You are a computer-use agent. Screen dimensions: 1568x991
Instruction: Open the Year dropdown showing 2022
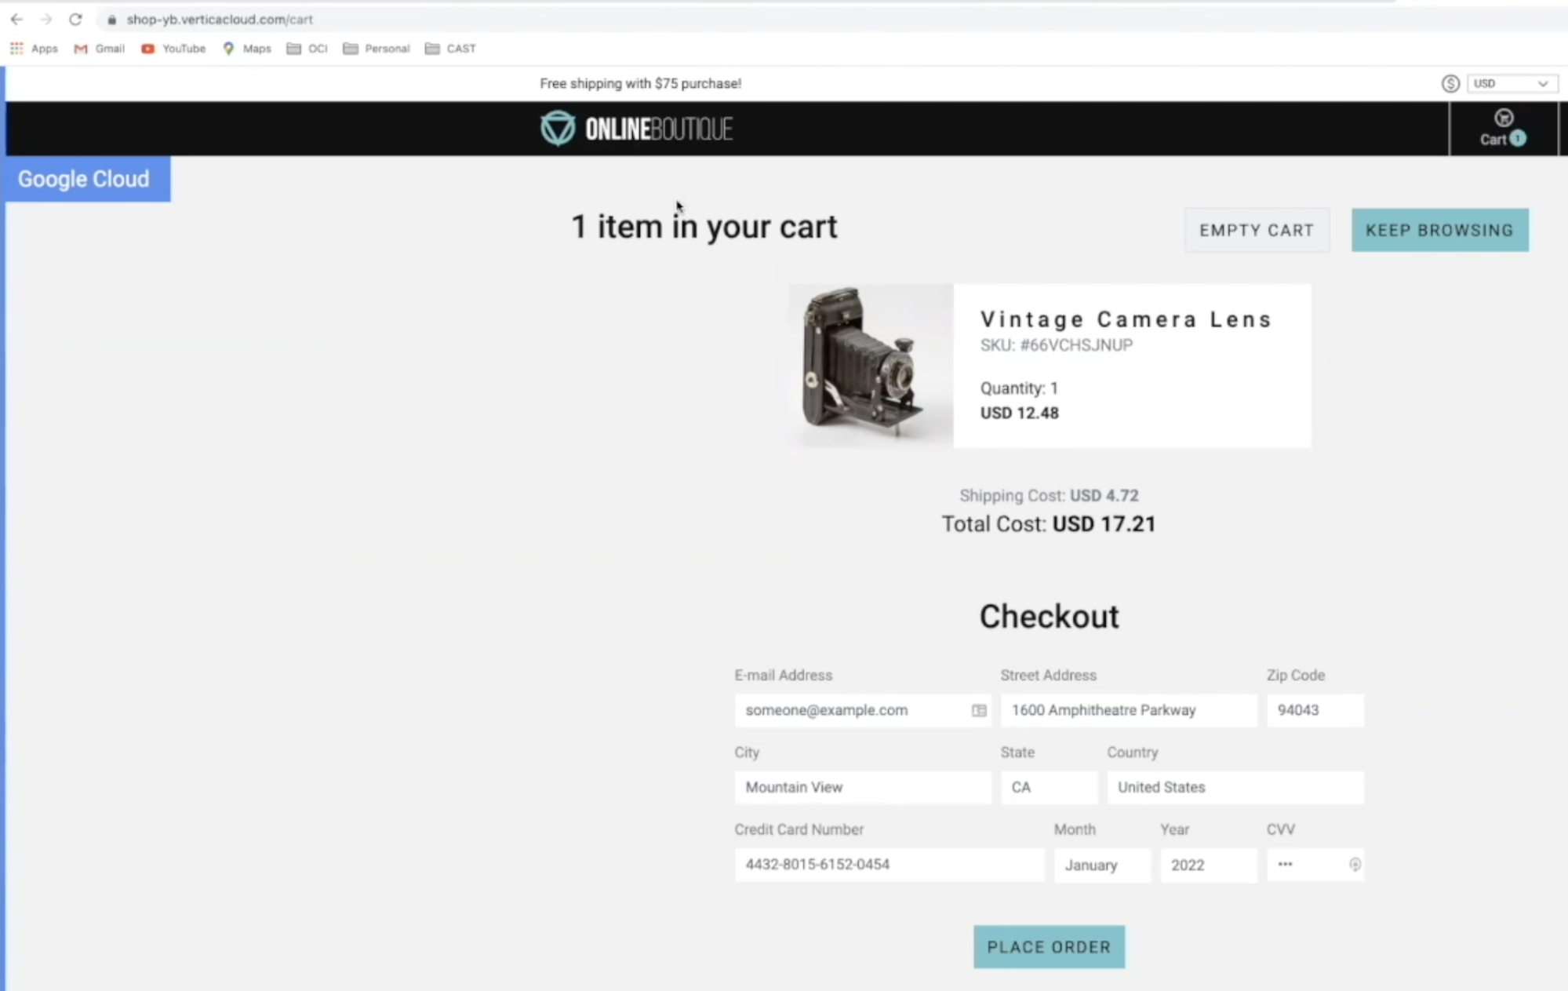[1208, 865]
